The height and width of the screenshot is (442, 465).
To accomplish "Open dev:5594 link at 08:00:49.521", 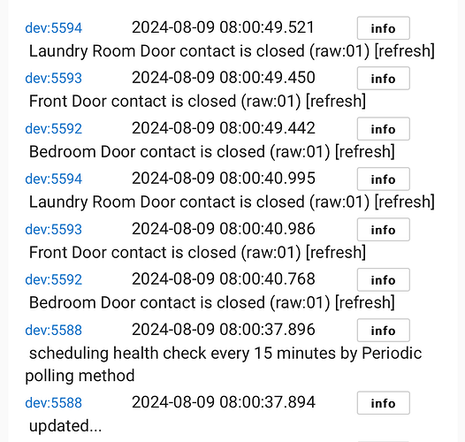I will [53, 28].
